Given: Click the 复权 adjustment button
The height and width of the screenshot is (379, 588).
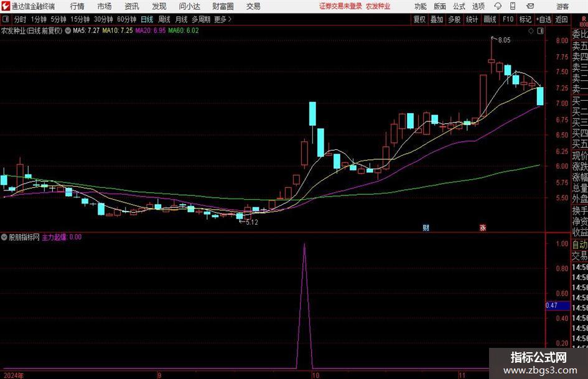Looking at the screenshot, I should (419, 19).
